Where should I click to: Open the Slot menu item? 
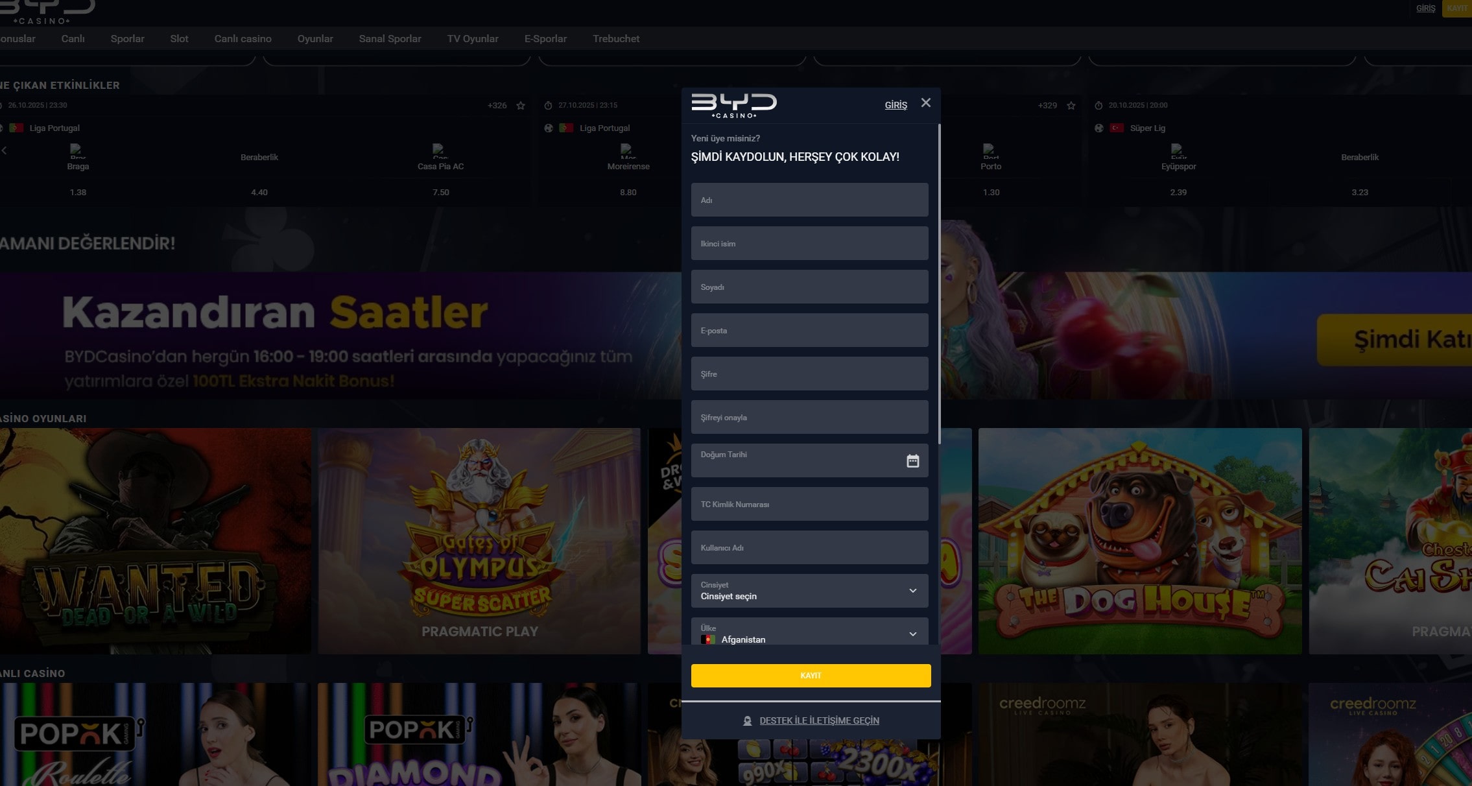pyautogui.click(x=179, y=38)
